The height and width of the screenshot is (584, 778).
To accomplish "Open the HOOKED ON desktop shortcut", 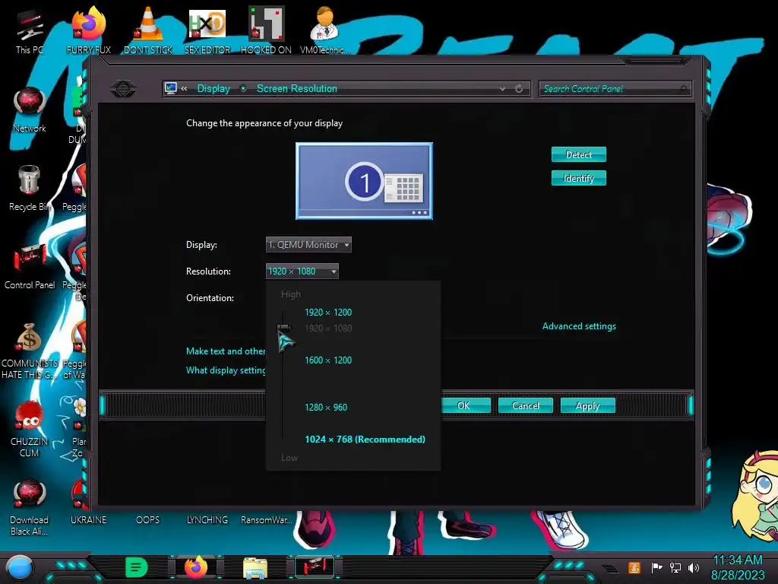I will [266, 30].
